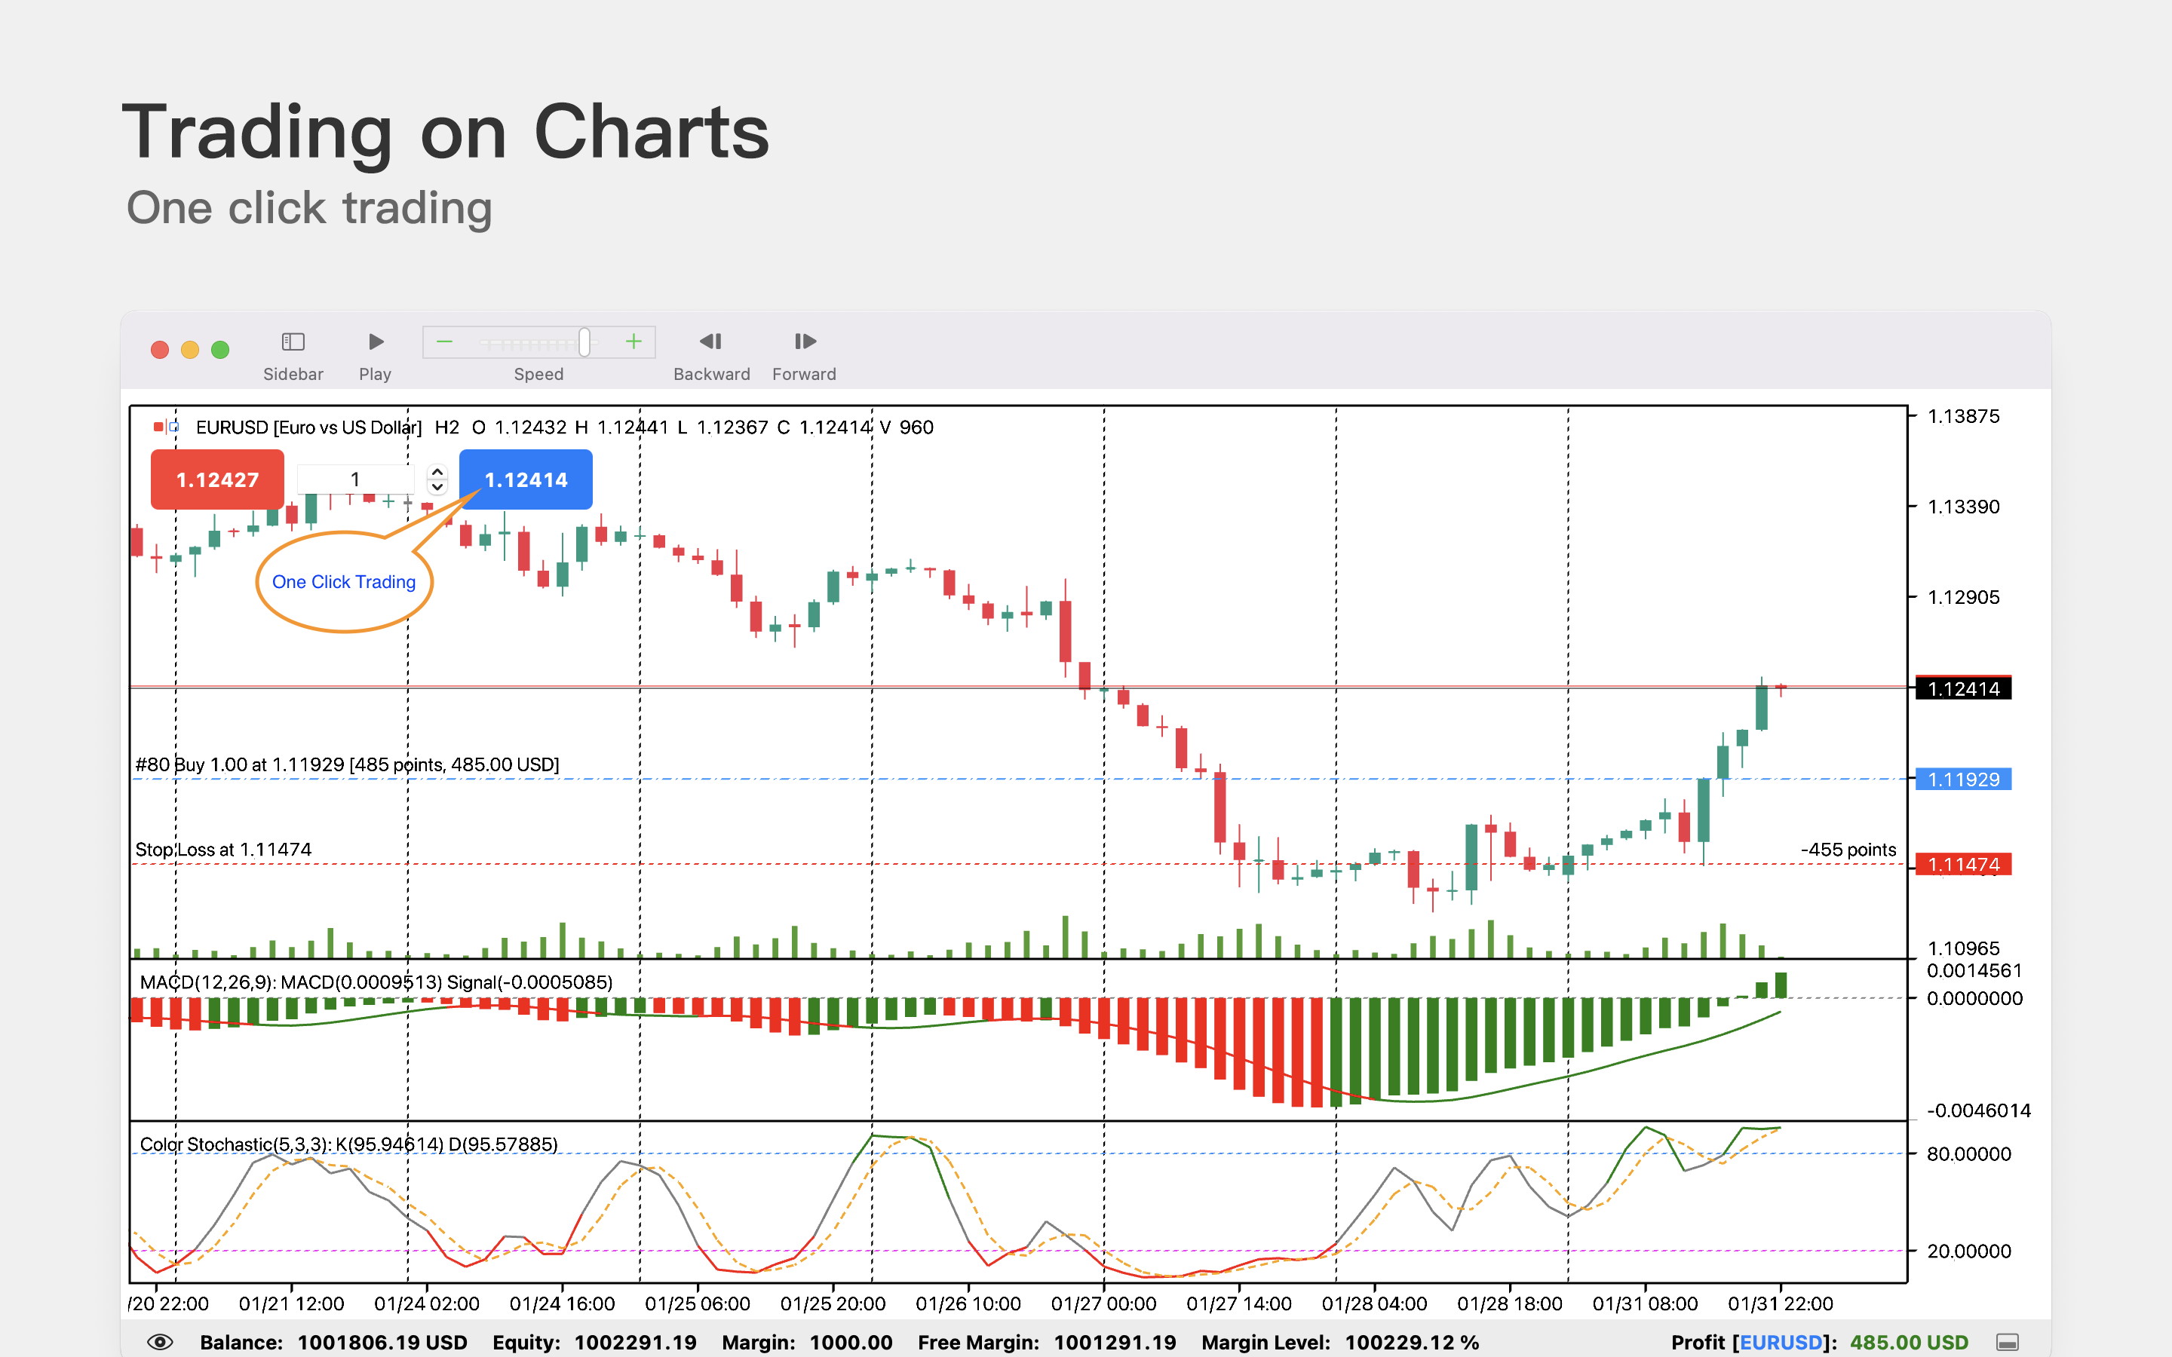Click the Speed slider handle
2172x1357 pixels.
tap(584, 342)
